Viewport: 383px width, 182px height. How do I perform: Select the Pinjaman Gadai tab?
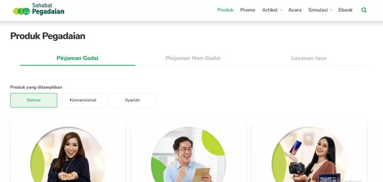click(77, 58)
